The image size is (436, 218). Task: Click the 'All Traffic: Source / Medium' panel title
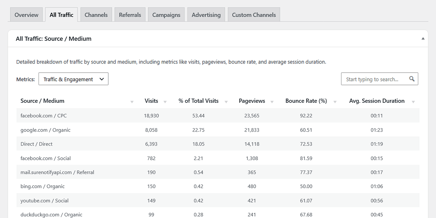[x=54, y=39]
